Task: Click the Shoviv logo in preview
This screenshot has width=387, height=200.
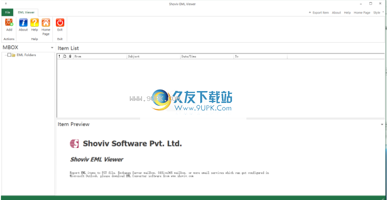Action: click(x=74, y=144)
